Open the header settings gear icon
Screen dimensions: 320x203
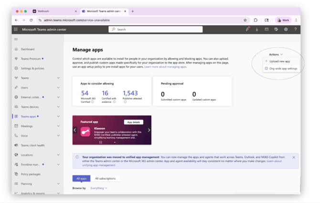point(286,30)
